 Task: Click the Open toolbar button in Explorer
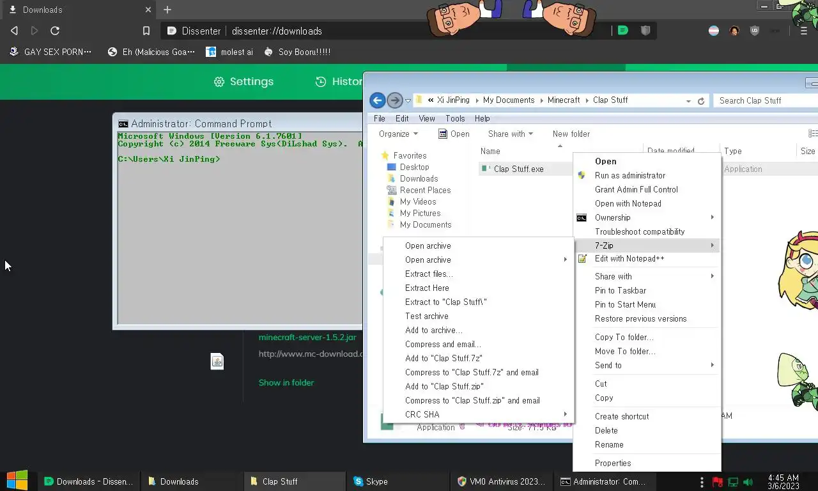(x=454, y=134)
